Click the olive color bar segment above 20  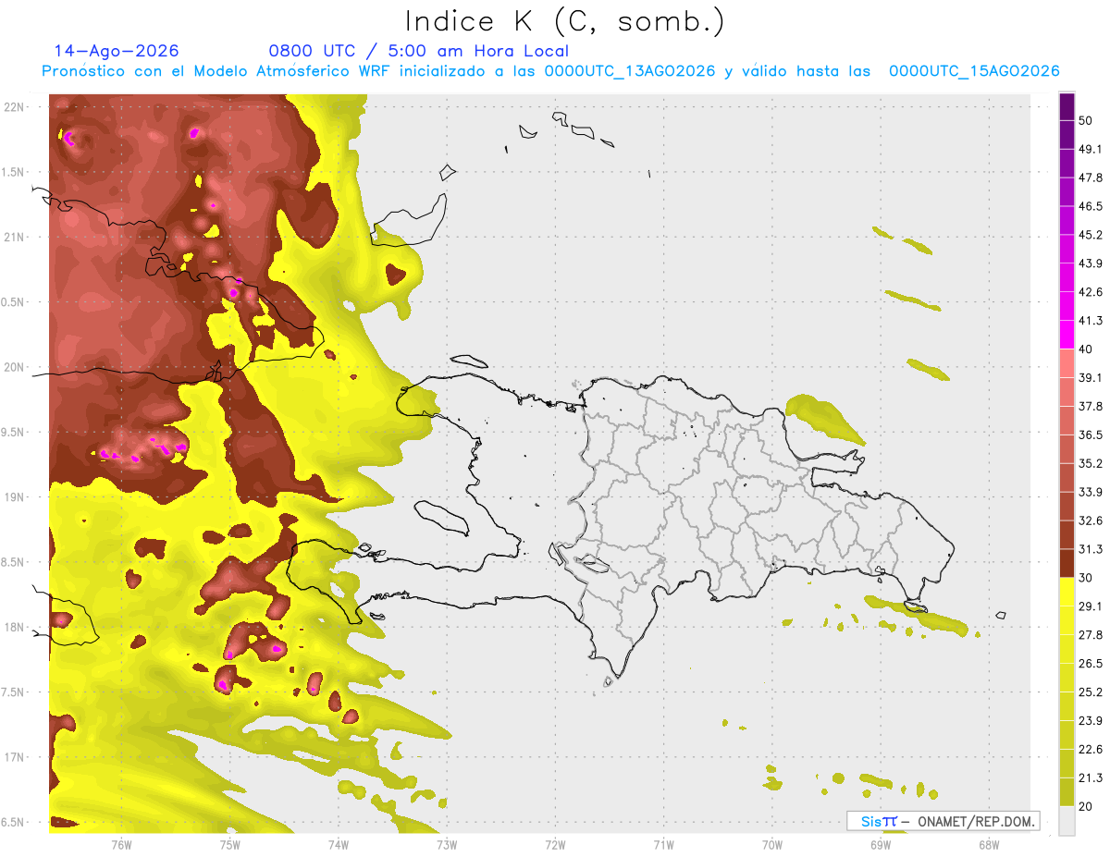click(x=1067, y=792)
